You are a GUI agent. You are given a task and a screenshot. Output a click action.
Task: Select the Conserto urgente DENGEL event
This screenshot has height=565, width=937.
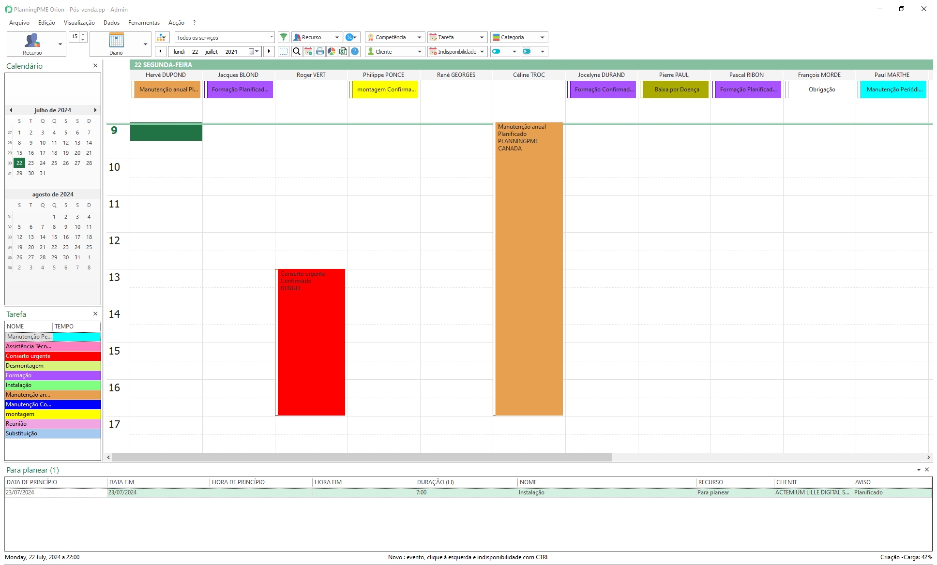coord(310,342)
